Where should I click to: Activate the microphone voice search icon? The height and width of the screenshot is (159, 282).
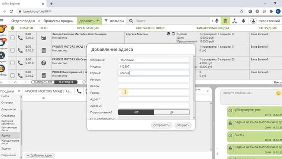tap(217, 21)
